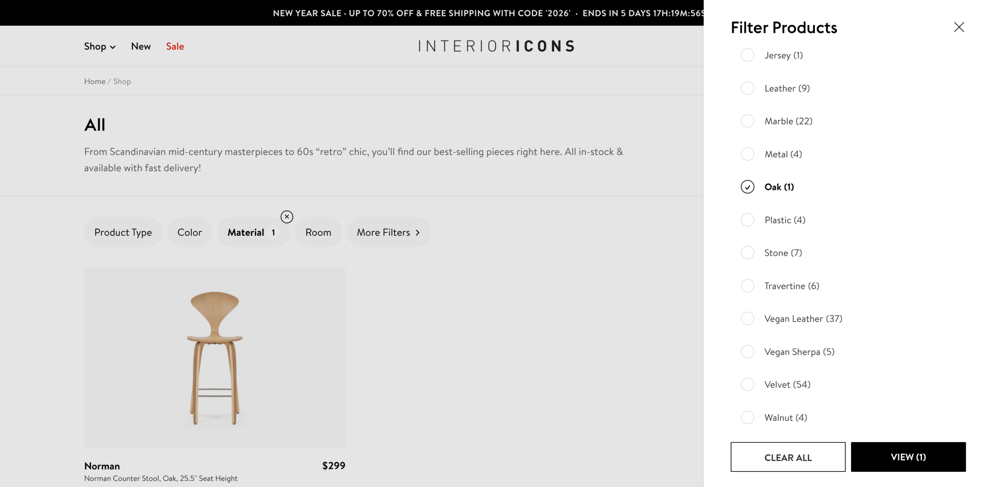Remove the Material filter with the X badge
The width and height of the screenshot is (993, 487).
[x=287, y=217]
